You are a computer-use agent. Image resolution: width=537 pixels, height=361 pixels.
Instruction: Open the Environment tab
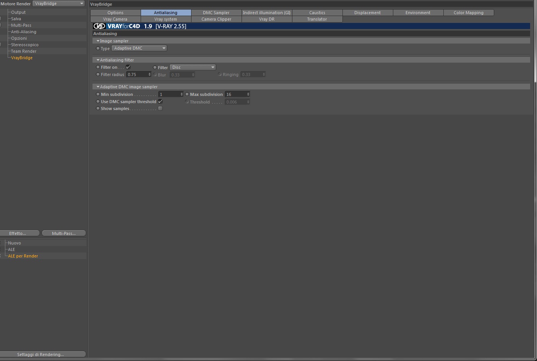[x=418, y=13]
